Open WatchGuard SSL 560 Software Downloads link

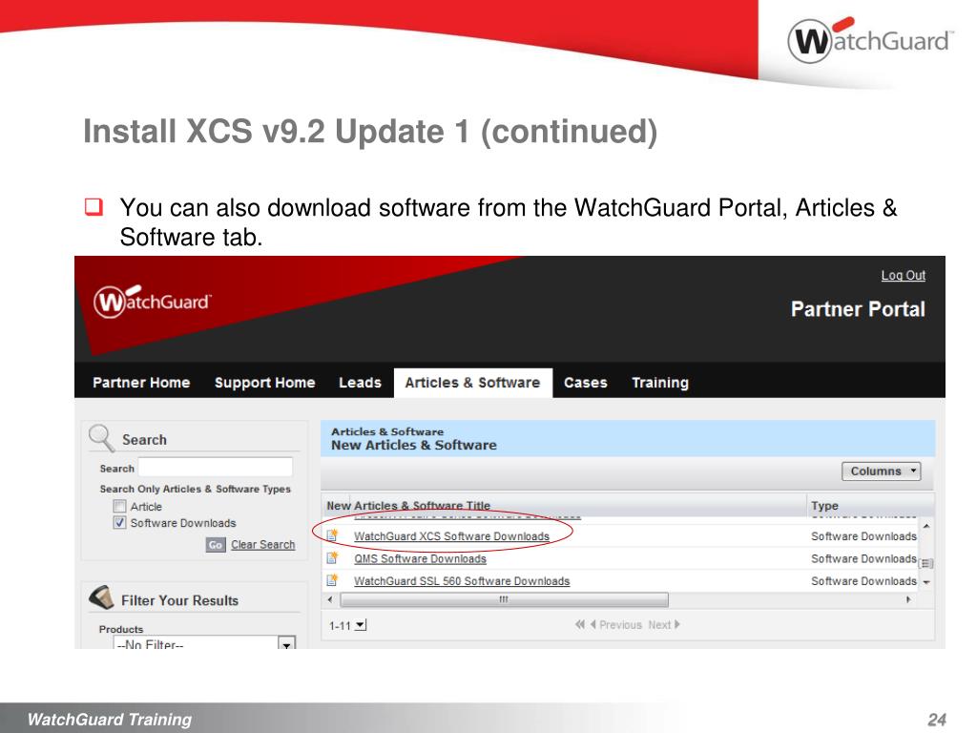pos(462,581)
